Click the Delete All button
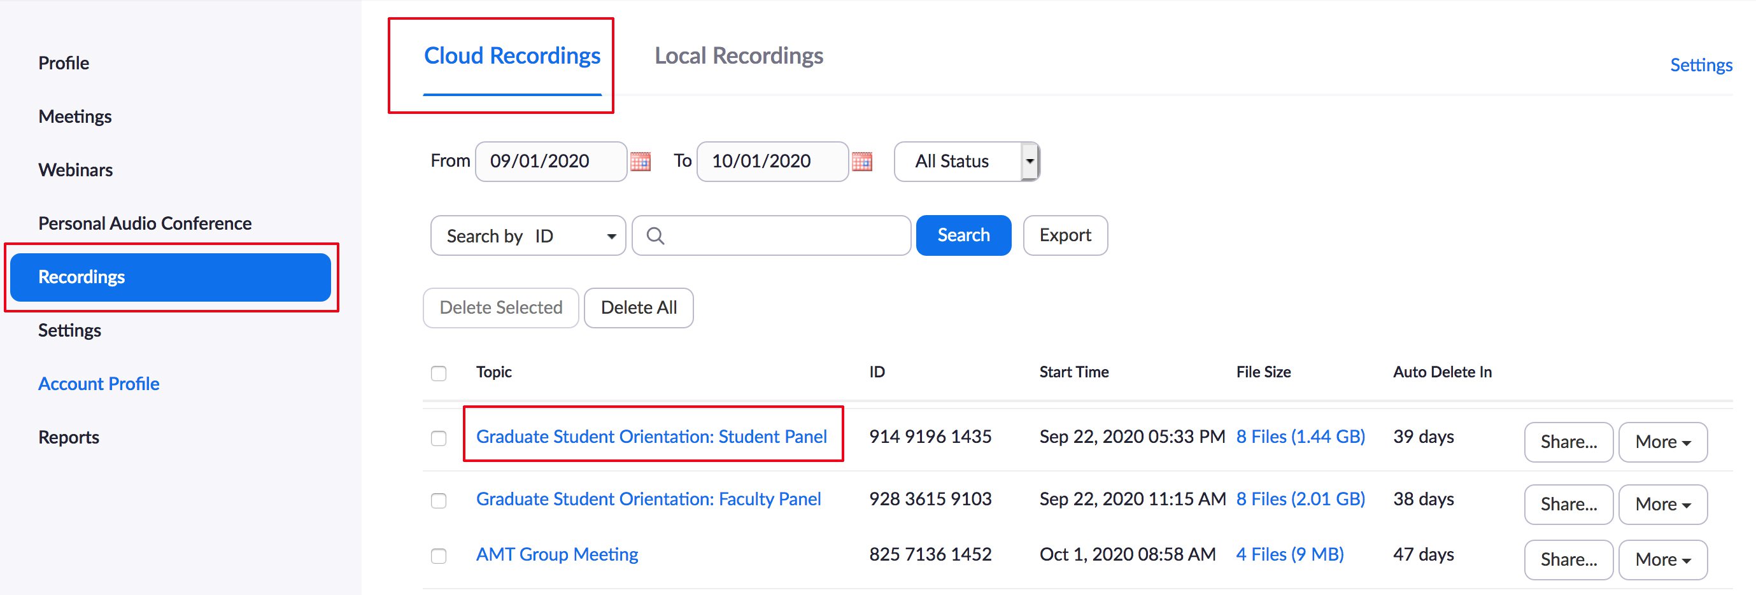This screenshot has width=1756, height=595. pyautogui.click(x=638, y=308)
